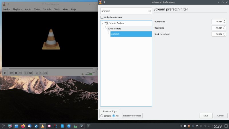Image resolution: width=229 pixels, height=129 pixels.
Task: Enable shuffle random playback icon
Action: click(x=46, y=73)
